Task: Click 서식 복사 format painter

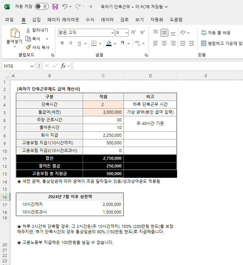Action: point(37,47)
